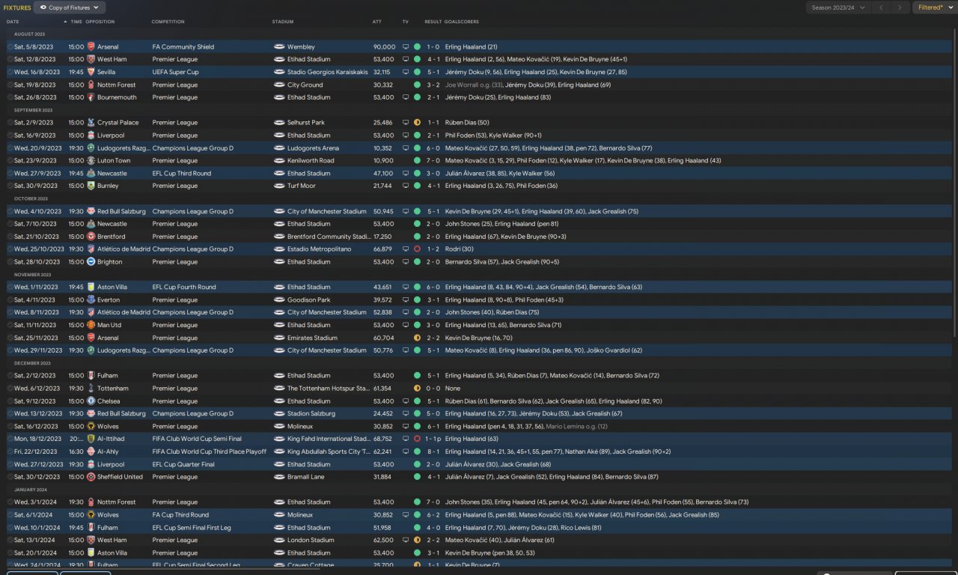
Task: Open the Season 2023/24 dropdown
Action: [838, 7]
